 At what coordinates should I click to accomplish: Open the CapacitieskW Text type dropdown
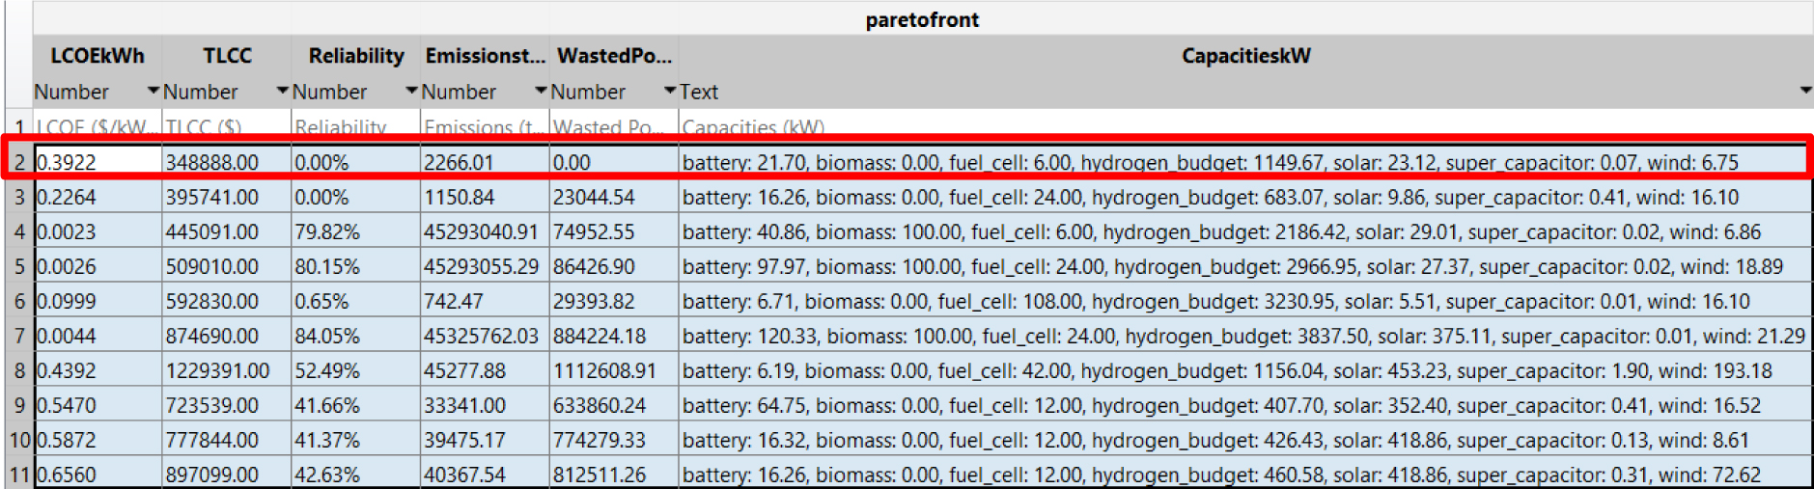pos(1804,91)
